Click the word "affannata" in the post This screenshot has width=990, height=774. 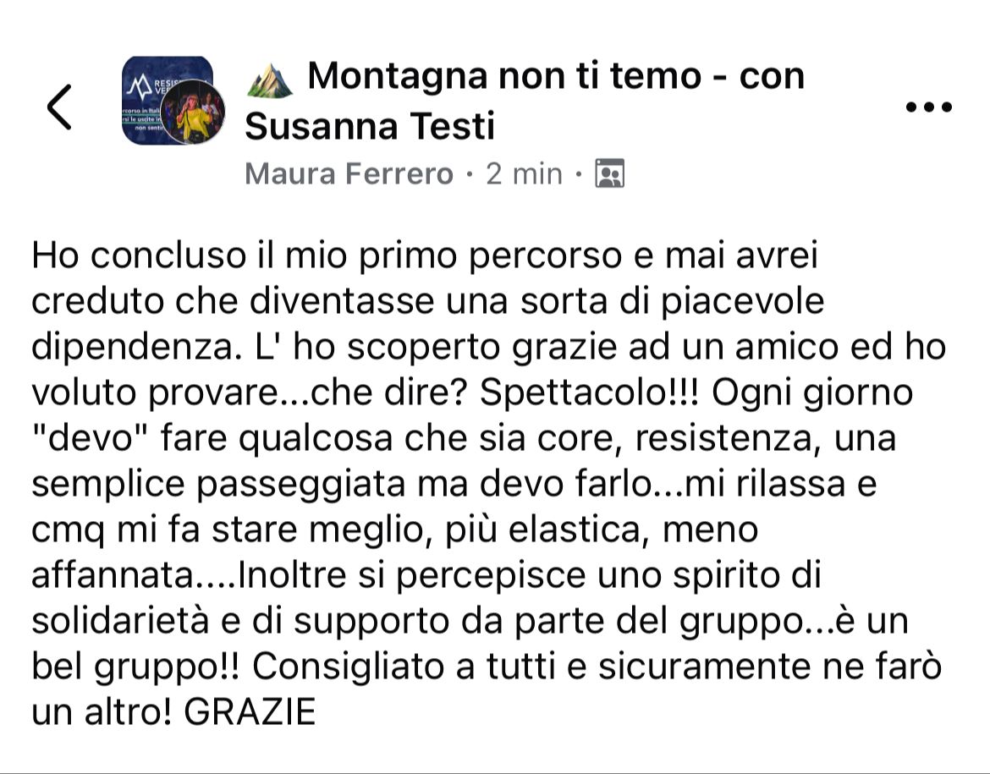[x=113, y=575]
